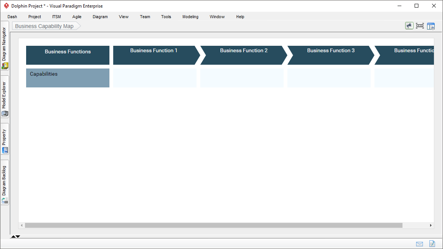The height and width of the screenshot is (249, 443).
Task: Open the Help menu
Action: pos(240,17)
